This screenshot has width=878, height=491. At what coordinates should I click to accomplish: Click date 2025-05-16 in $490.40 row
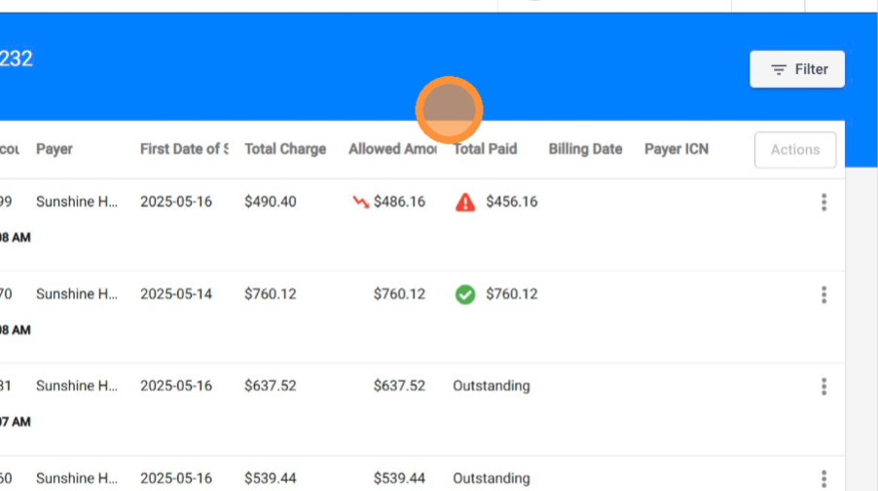(176, 202)
